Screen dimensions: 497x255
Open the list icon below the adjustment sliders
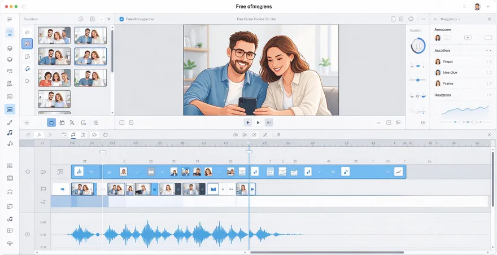click(422, 122)
